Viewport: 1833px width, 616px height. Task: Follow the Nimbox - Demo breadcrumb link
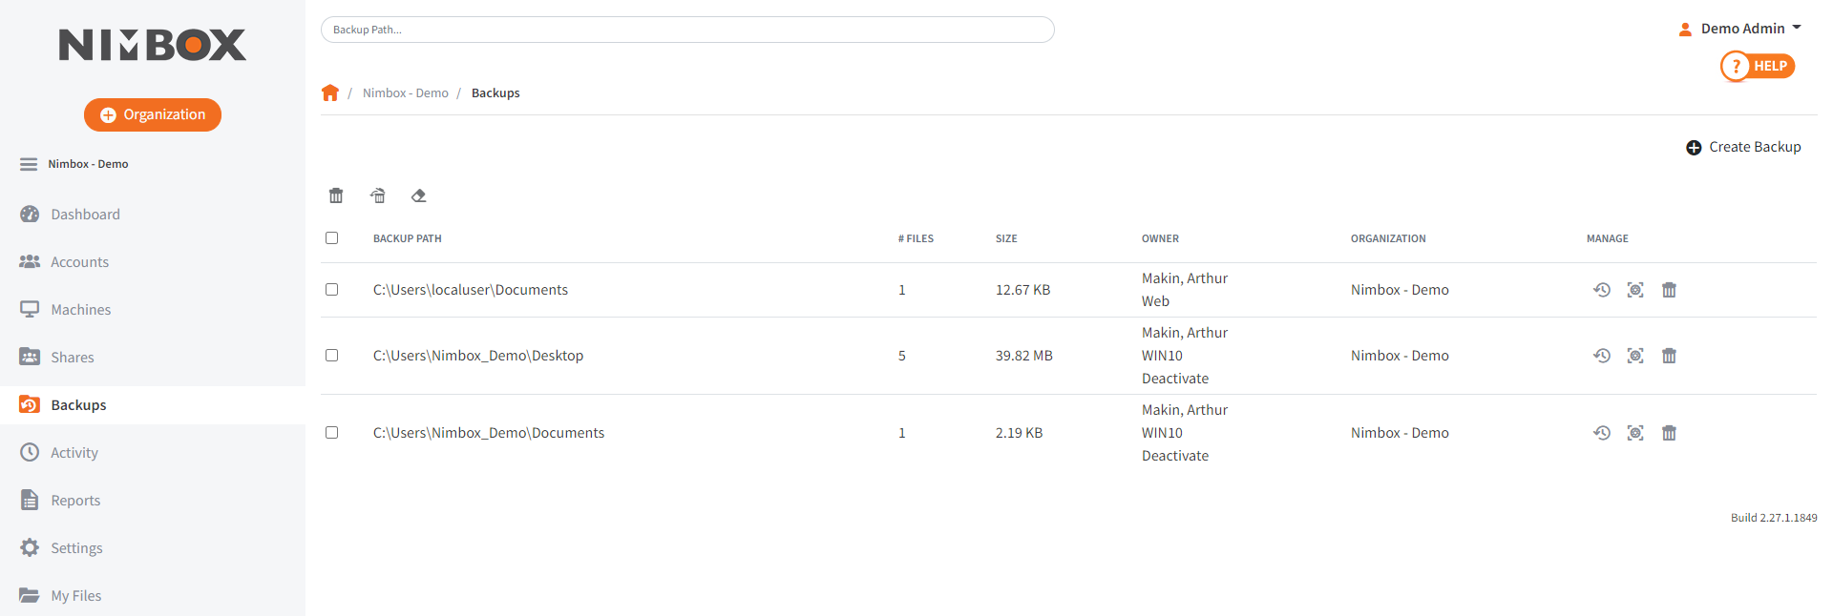(406, 93)
